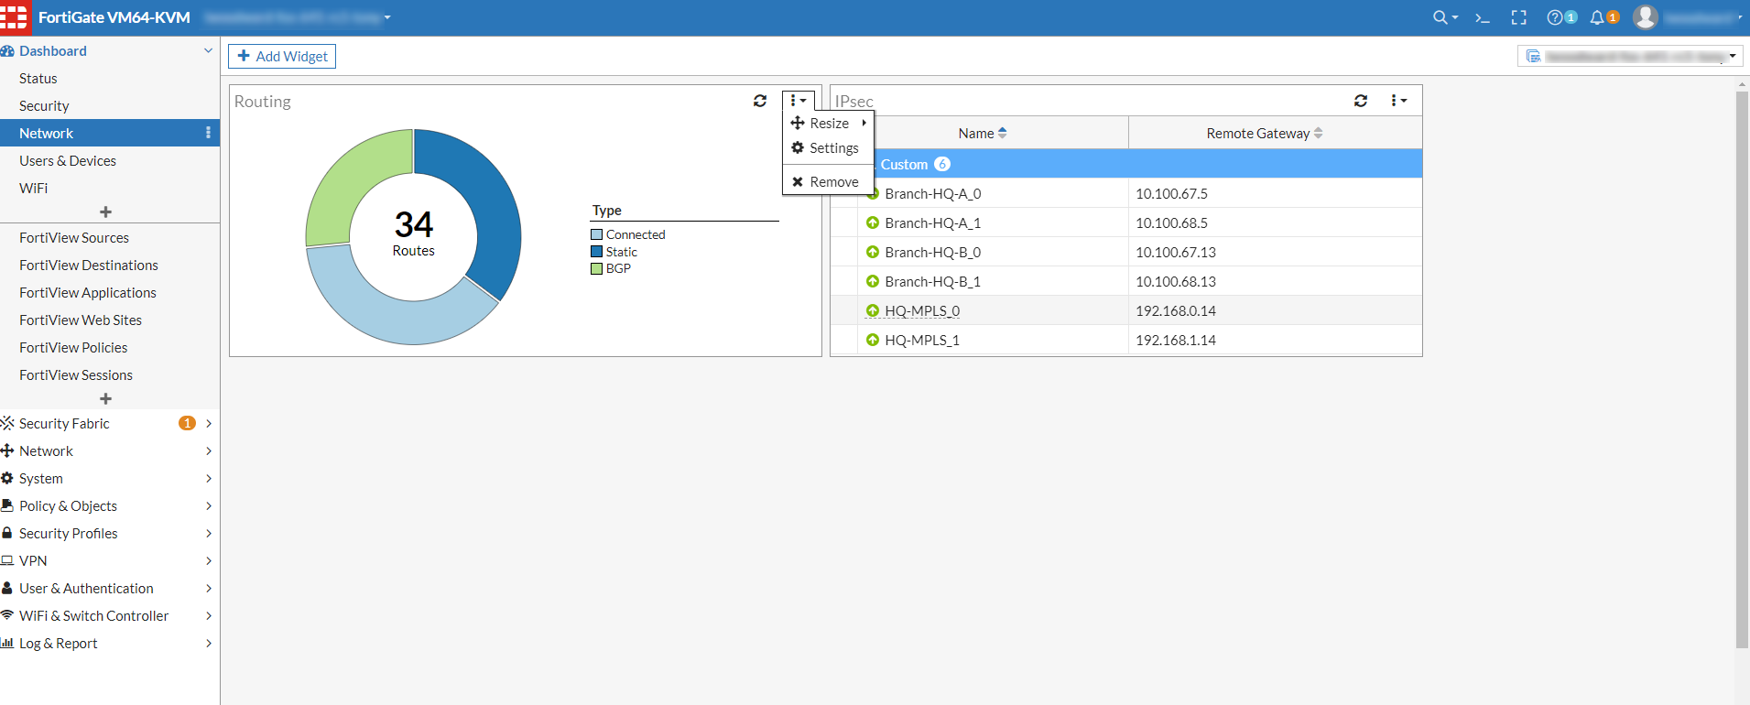The image size is (1750, 705).
Task: Select the Branch-HQ-A_0 tunnel name
Action: (x=932, y=193)
